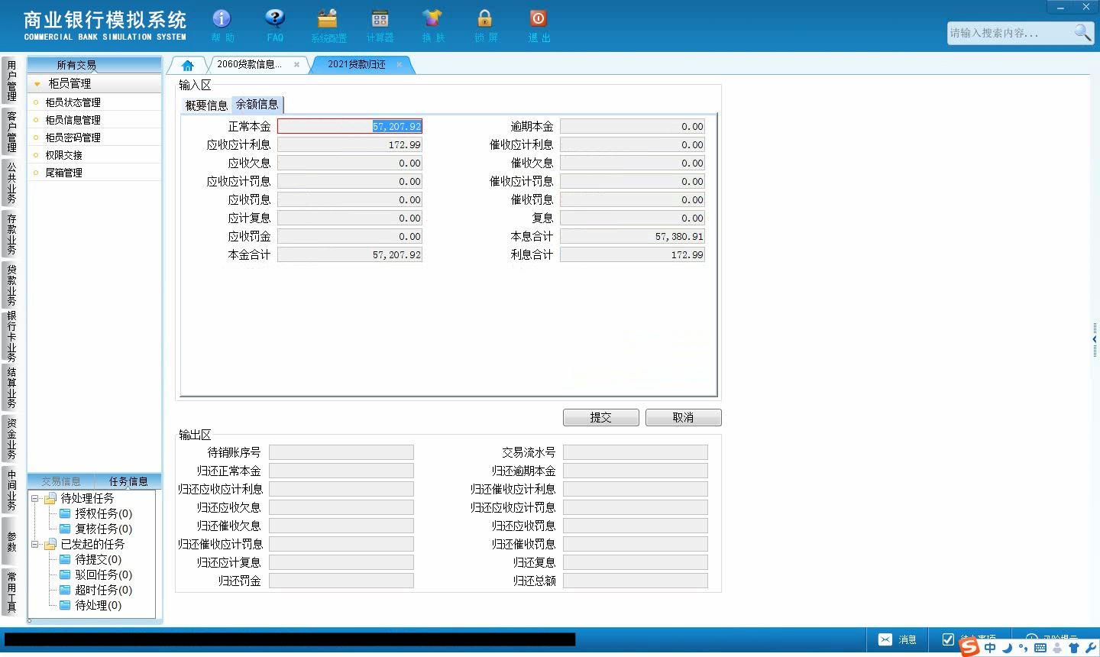Image resolution: width=1100 pixels, height=657 pixels.
Task: Open the FAQ icon
Action: click(275, 18)
